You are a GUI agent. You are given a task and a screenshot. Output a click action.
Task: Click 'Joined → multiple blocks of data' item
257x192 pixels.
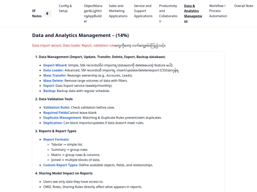point(76,160)
